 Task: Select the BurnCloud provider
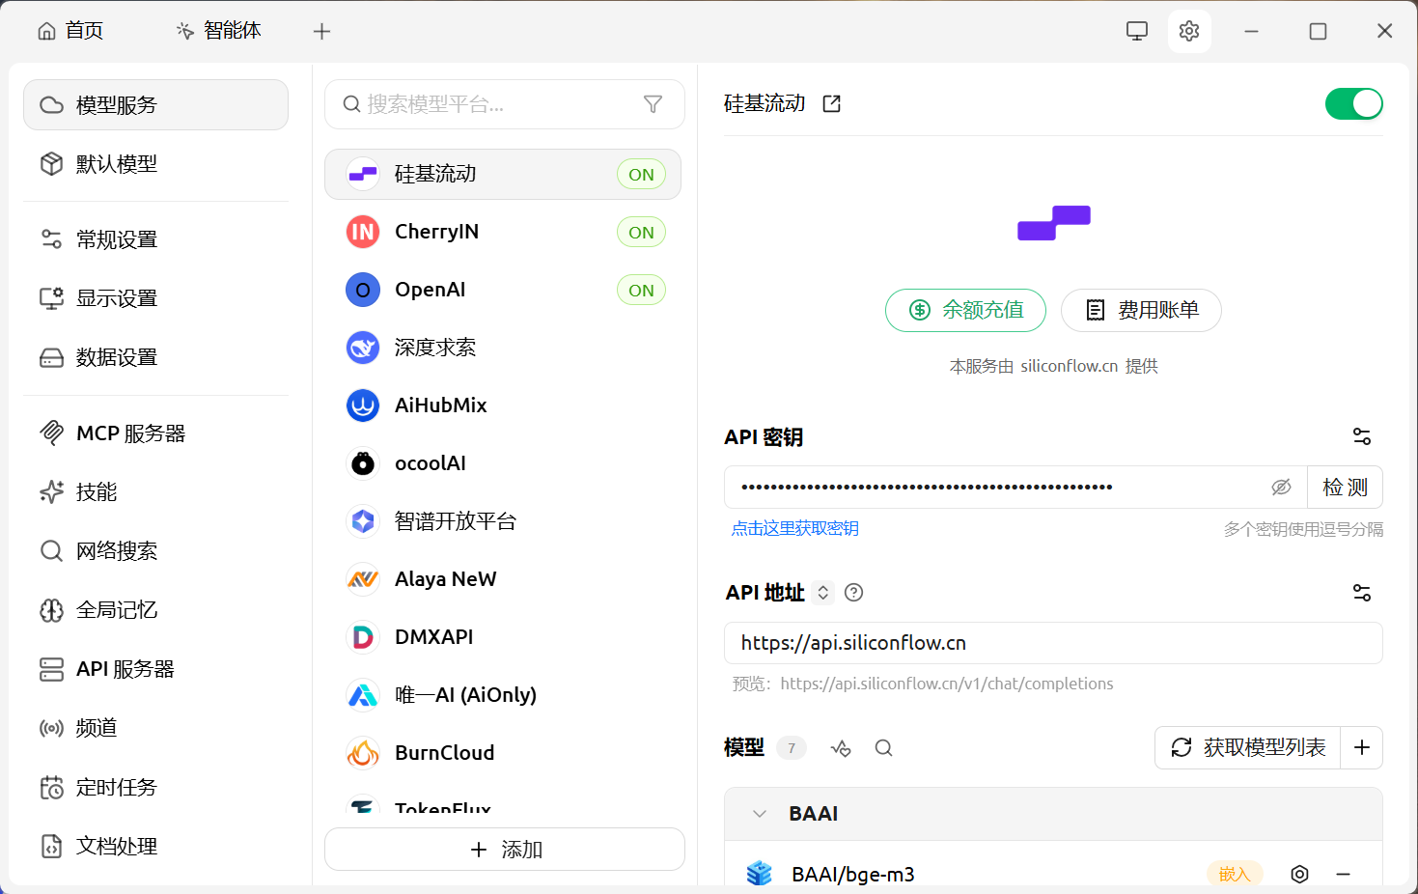point(503,753)
